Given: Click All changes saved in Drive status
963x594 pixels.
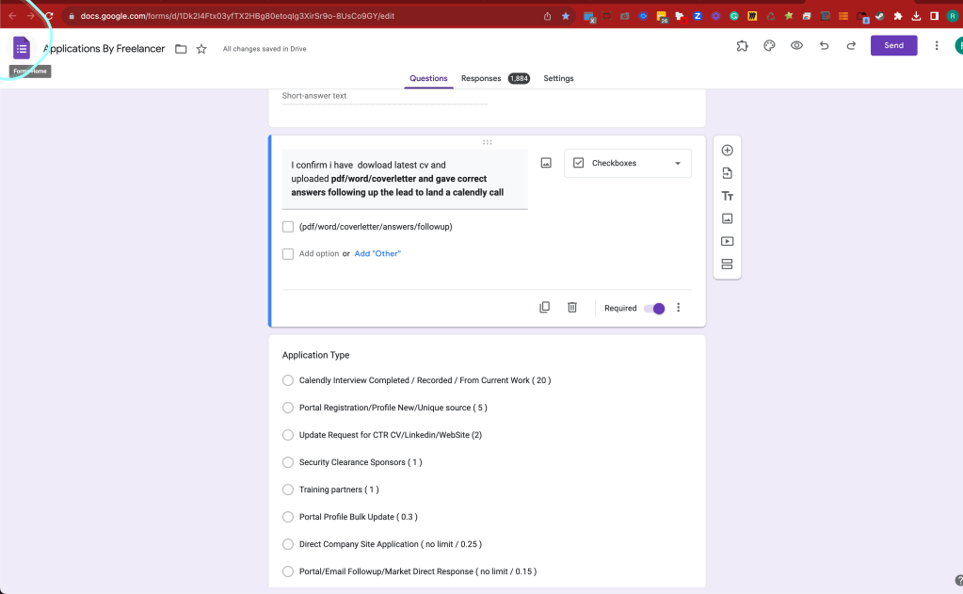Looking at the screenshot, I should click(x=265, y=49).
